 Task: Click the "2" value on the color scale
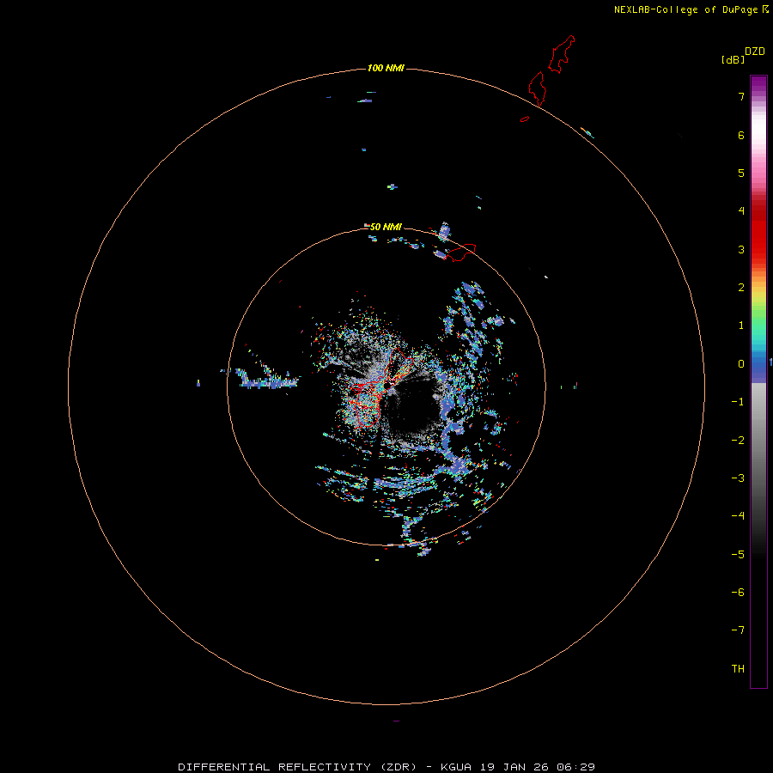[x=741, y=288]
